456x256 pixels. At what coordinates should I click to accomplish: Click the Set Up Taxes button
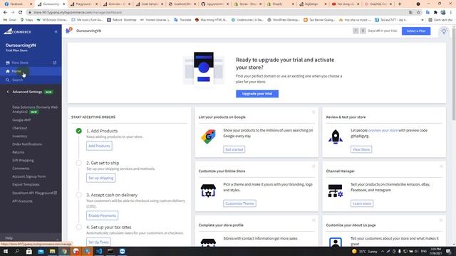coord(98,242)
